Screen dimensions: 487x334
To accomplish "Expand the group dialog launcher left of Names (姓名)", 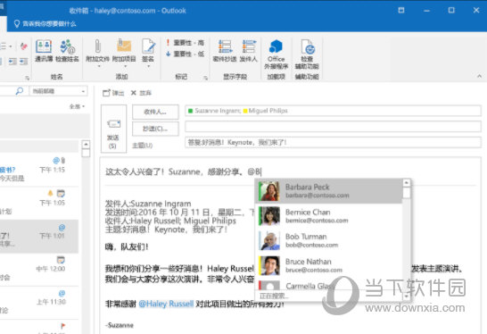I will (x=28, y=78).
